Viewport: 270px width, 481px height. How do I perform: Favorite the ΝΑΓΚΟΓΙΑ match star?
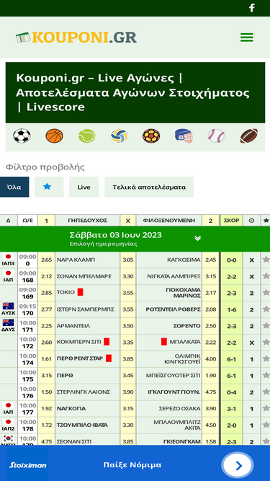coord(266,409)
